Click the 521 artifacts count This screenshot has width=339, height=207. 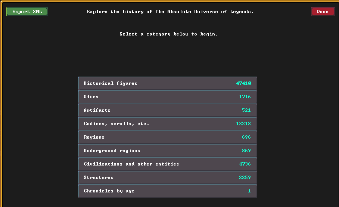click(x=246, y=110)
